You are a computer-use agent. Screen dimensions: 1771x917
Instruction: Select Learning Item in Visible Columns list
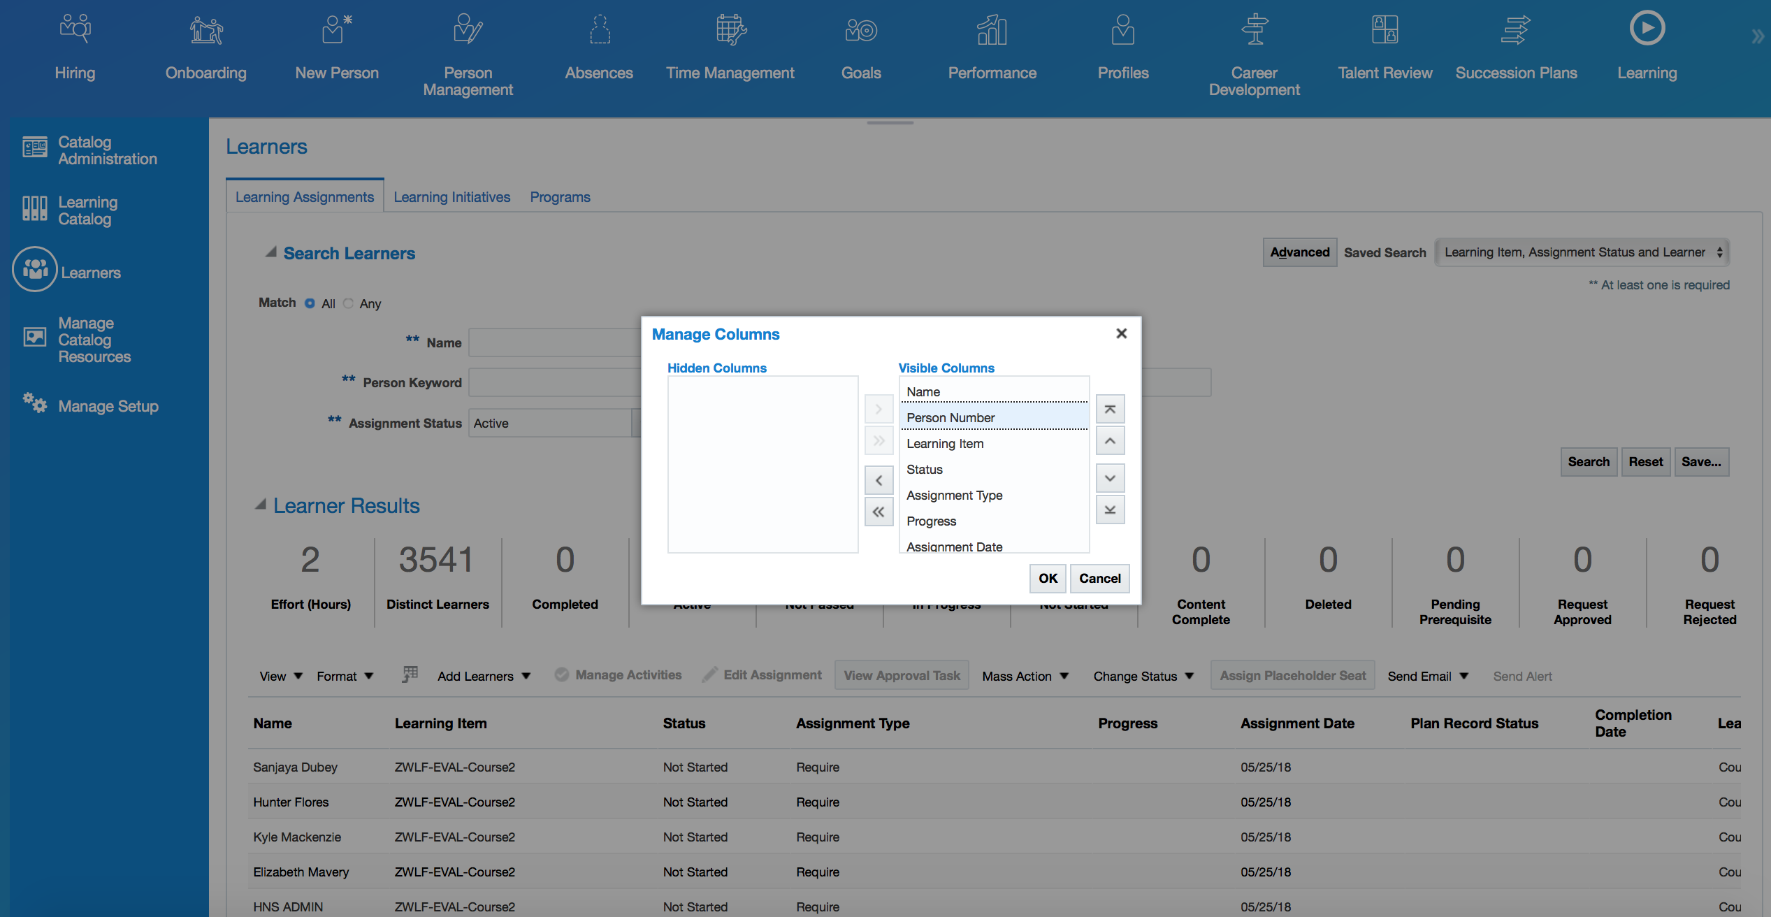(x=945, y=444)
